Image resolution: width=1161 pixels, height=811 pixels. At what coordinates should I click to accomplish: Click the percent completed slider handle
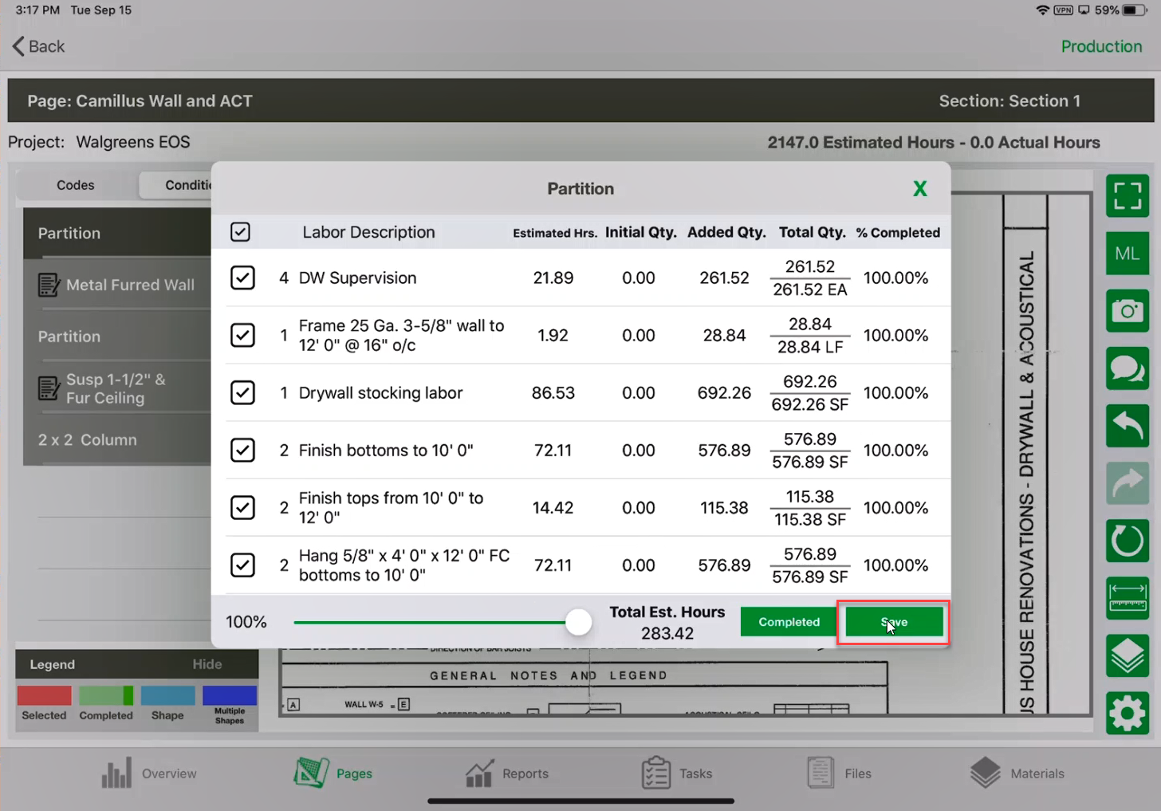pyautogui.click(x=578, y=622)
